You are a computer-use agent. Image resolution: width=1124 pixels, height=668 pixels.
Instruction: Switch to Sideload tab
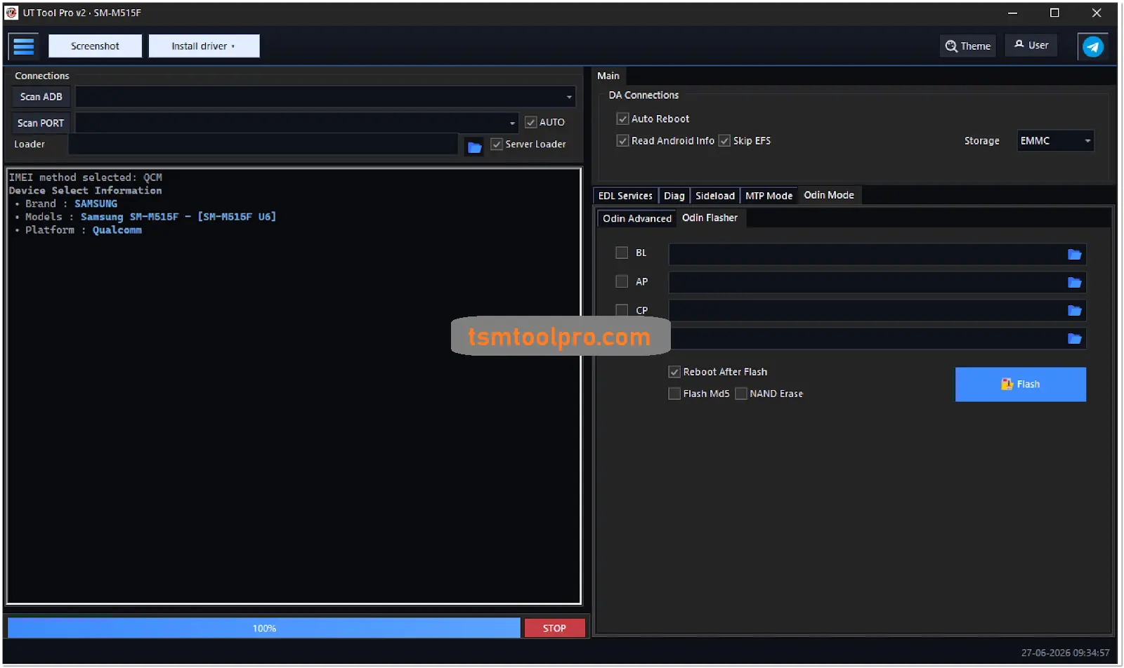[714, 196]
